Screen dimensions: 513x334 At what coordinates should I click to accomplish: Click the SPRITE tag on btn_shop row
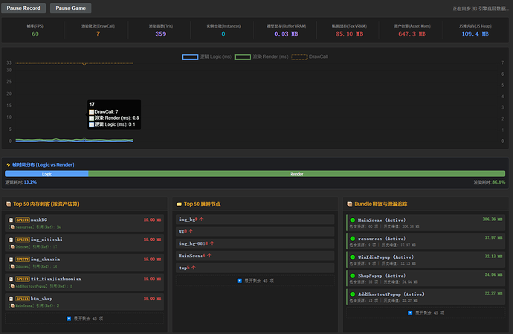point(22,298)
